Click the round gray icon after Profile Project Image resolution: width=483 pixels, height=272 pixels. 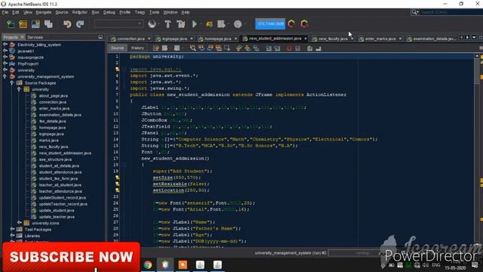click(x=238, y=24)
